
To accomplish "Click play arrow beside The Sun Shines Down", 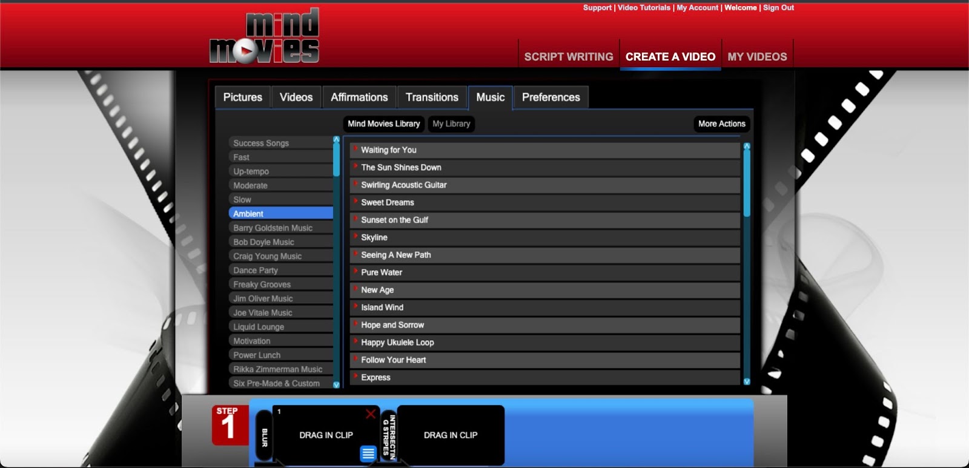I will point(356,166).
